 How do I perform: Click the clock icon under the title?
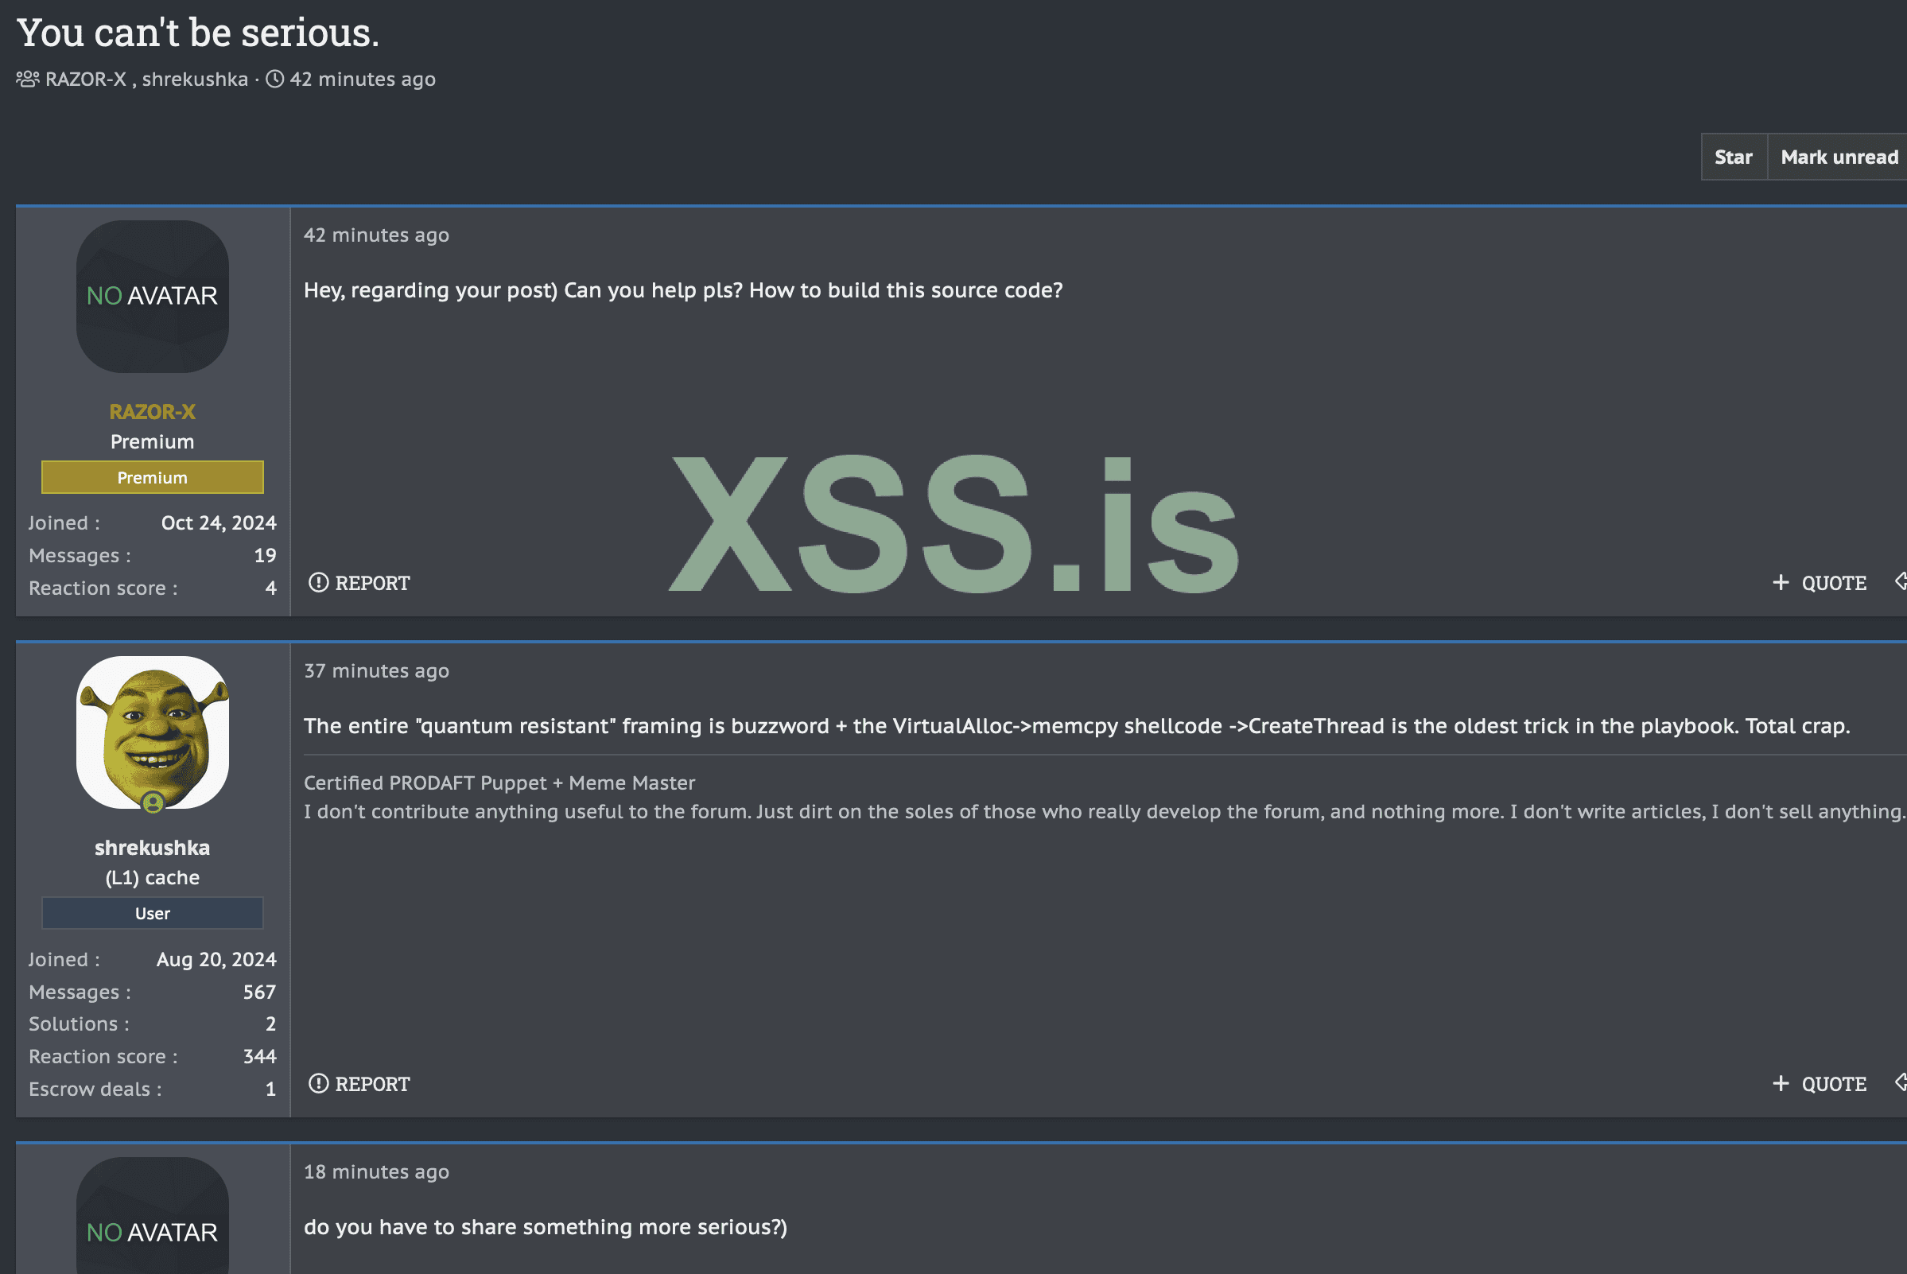point(275,79)
